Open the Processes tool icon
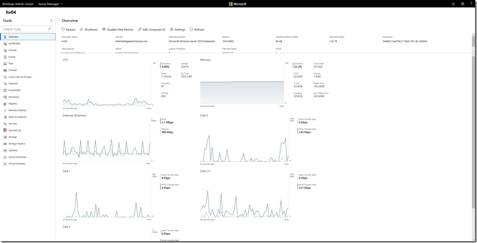 (x=5, y=97)
